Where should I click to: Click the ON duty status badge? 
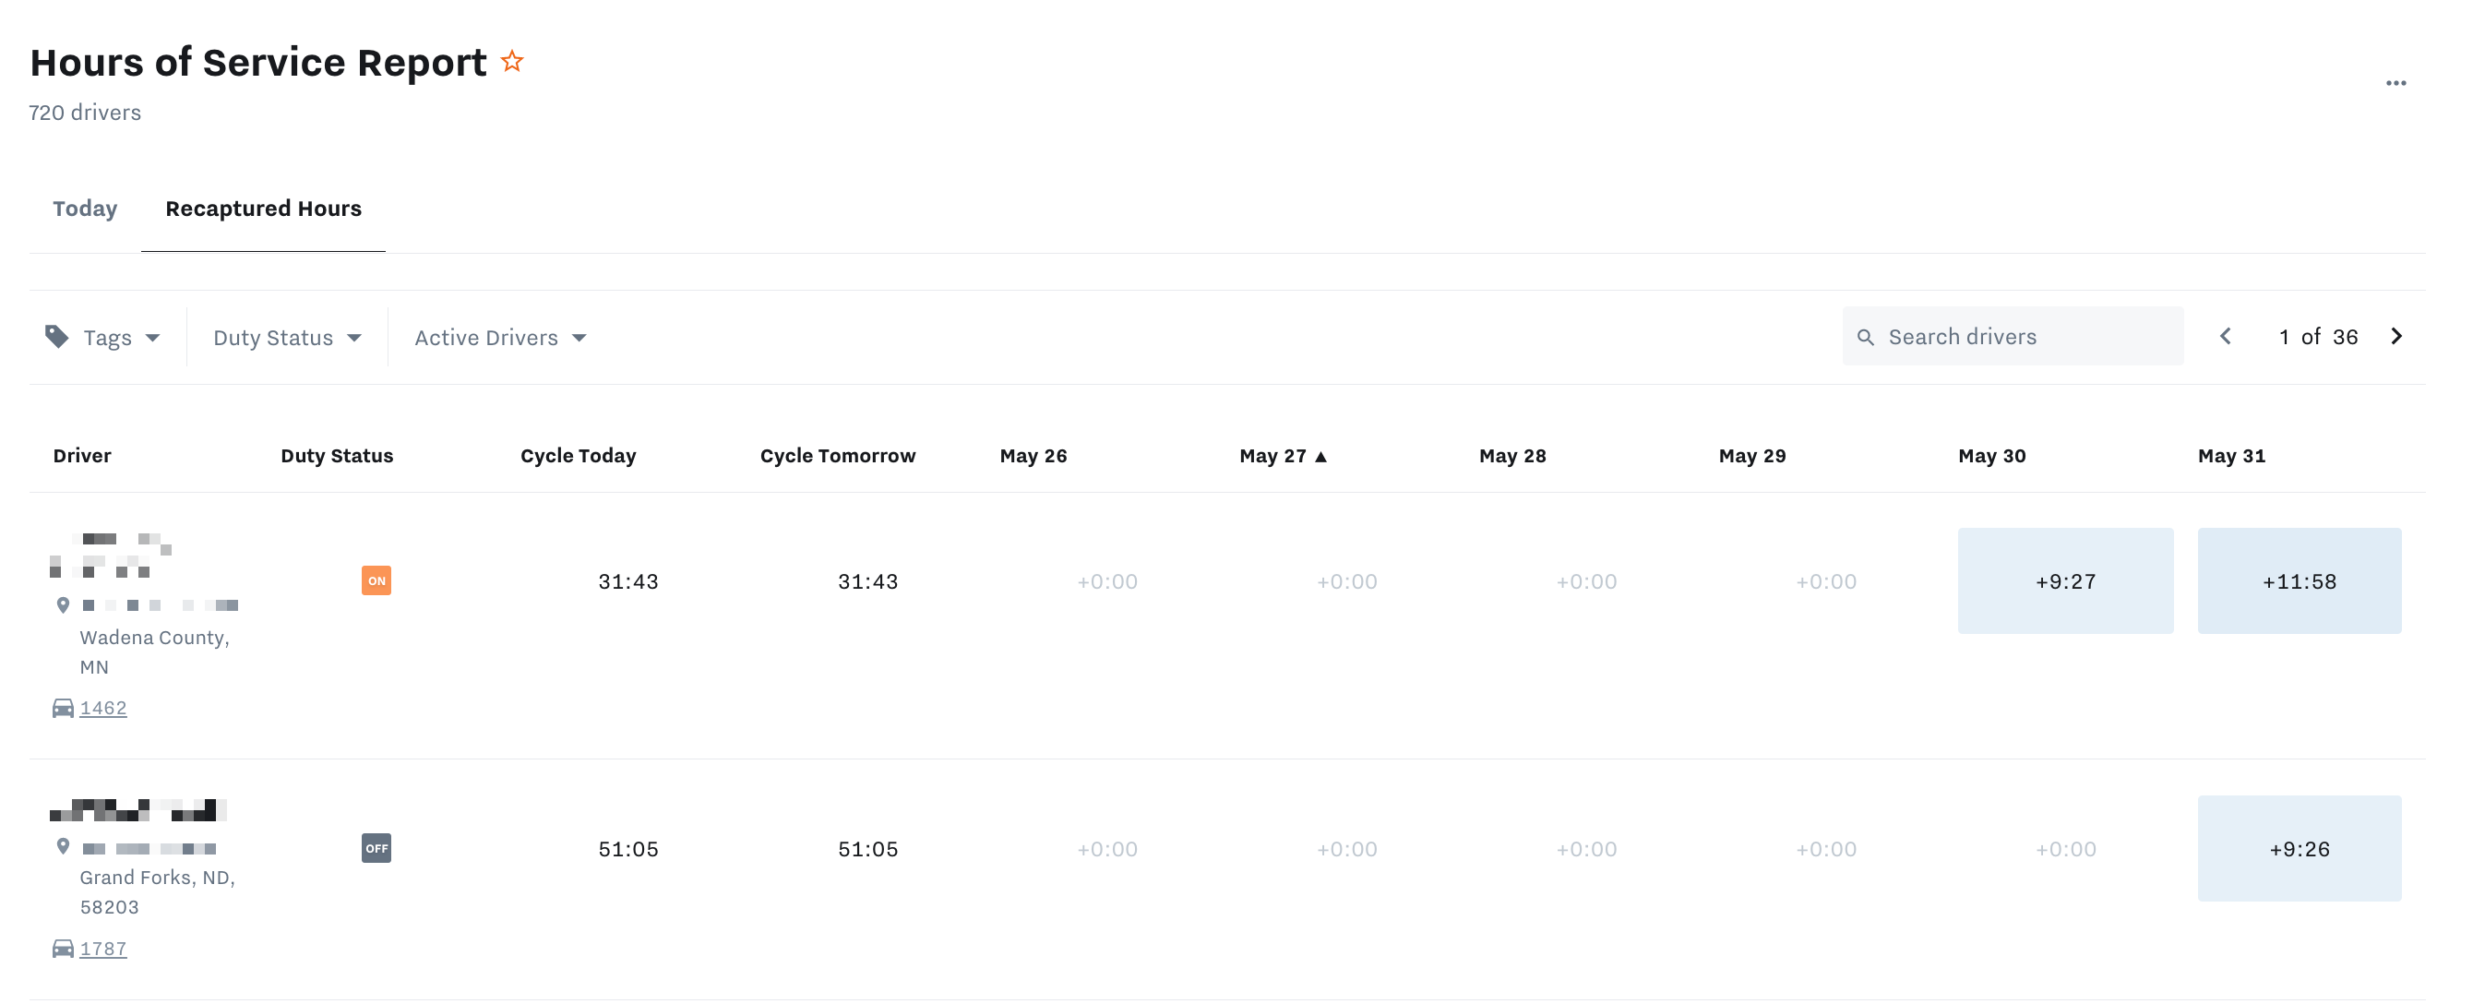tap(376, 580)
